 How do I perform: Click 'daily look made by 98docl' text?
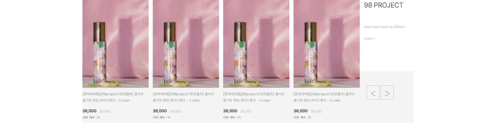pyautogui.click(x=384, y=27)
